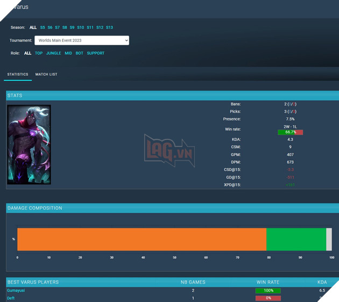Choose the ALL seasons filter
This screenshot has width=339, height=302.
point(33,27)
